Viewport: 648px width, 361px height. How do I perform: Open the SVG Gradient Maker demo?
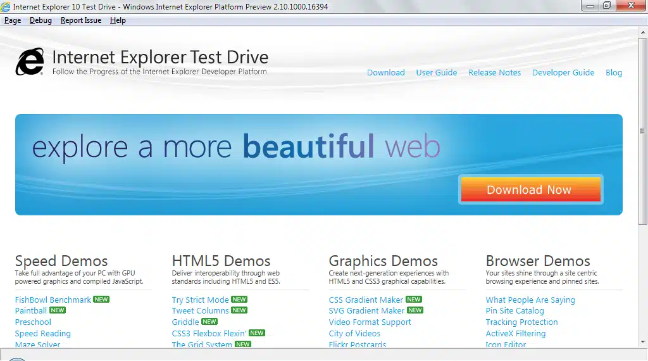tap(366, 311)
